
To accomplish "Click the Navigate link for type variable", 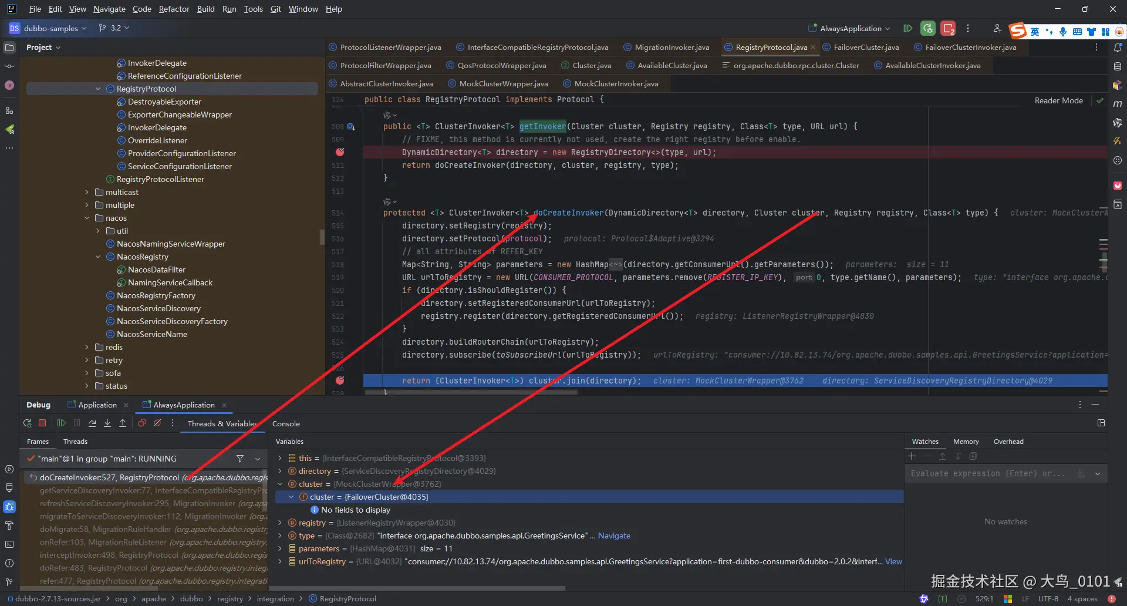I will pos(614,536).
